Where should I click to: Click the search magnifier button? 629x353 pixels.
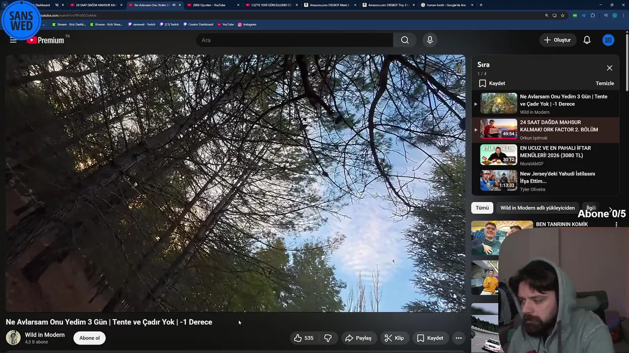point(404,40)
